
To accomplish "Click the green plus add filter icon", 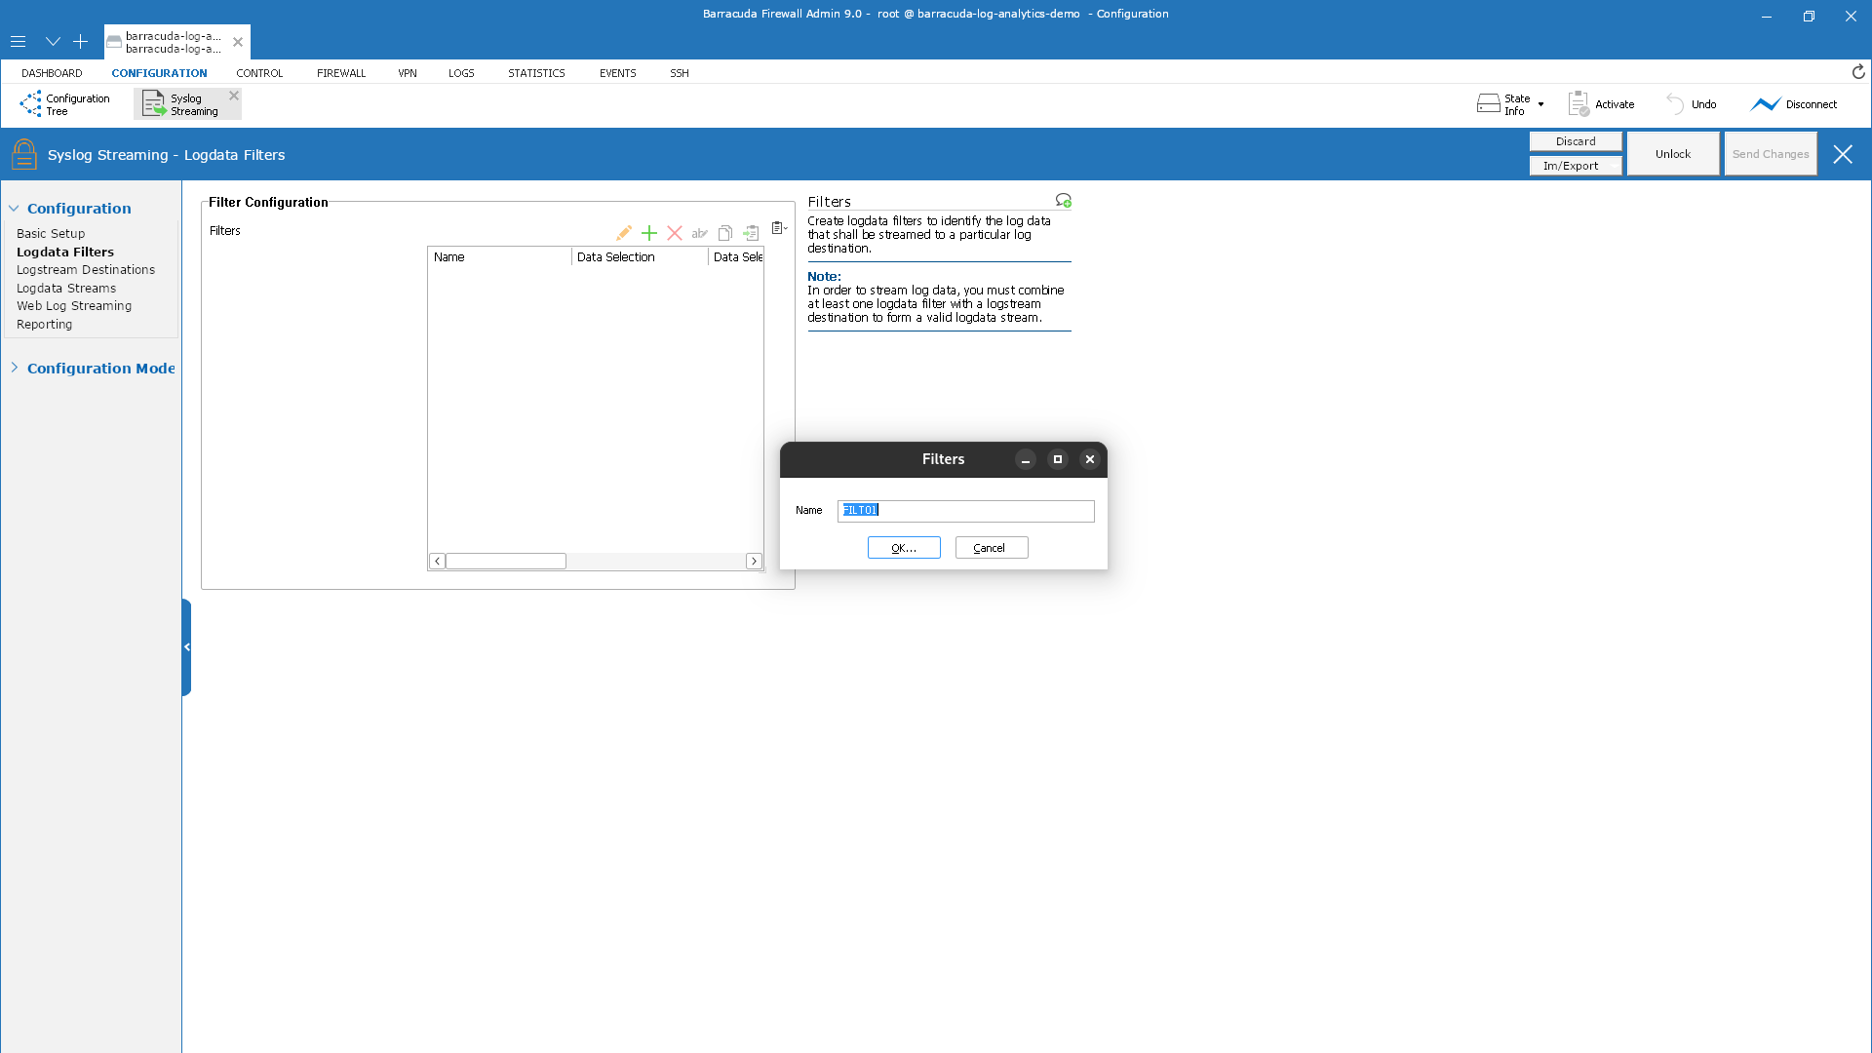I will point(648,233).
